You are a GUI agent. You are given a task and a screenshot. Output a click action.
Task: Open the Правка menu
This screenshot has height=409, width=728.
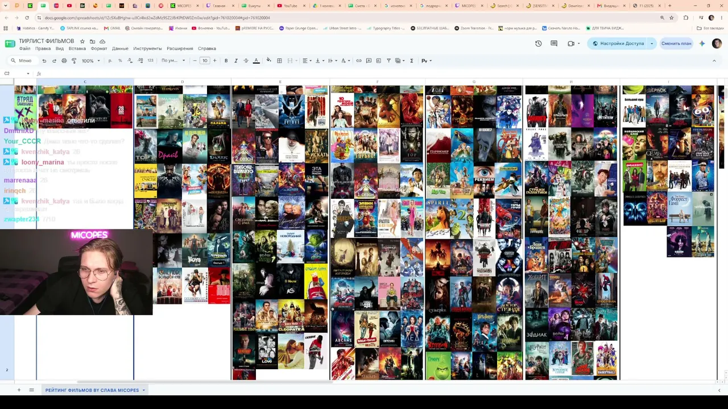tap(43, 49)
